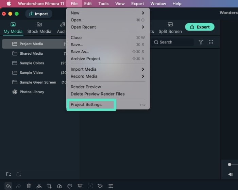
Task: Select the Split scissors icon
Action: pos(39,186)
